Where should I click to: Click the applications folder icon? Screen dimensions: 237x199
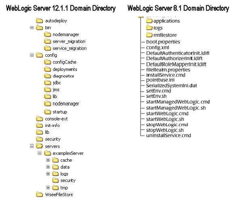click(149, 21)
